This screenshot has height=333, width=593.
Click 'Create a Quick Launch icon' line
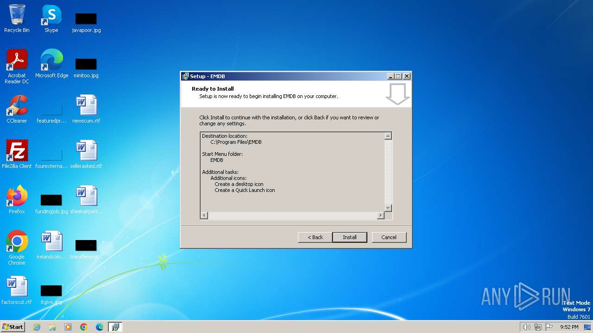[x=245, y=190]
